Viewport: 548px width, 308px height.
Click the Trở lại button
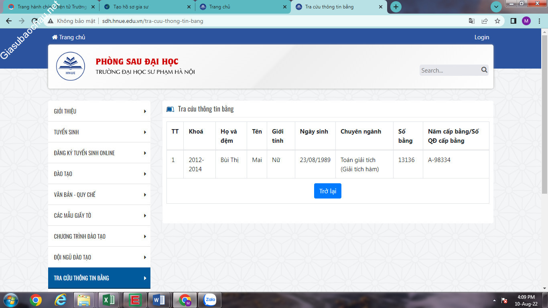pos(328,191)
